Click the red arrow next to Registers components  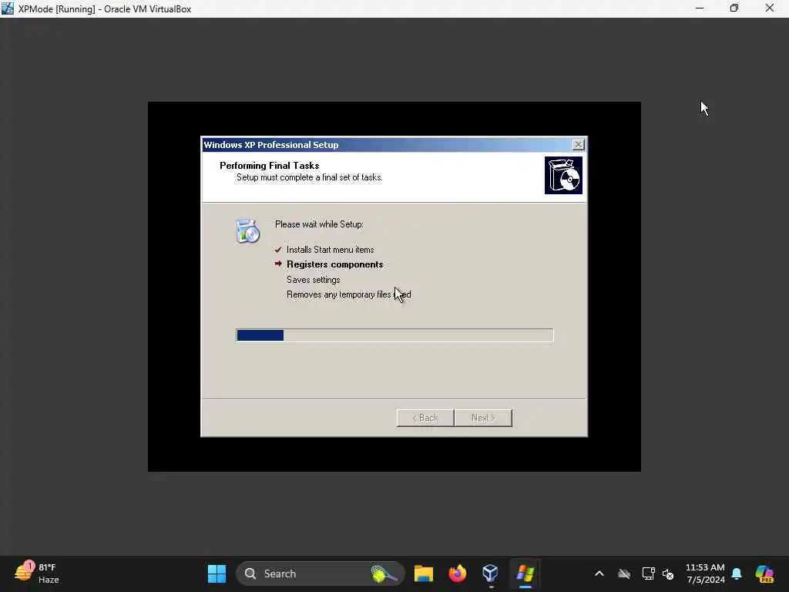tap(277, 264)
